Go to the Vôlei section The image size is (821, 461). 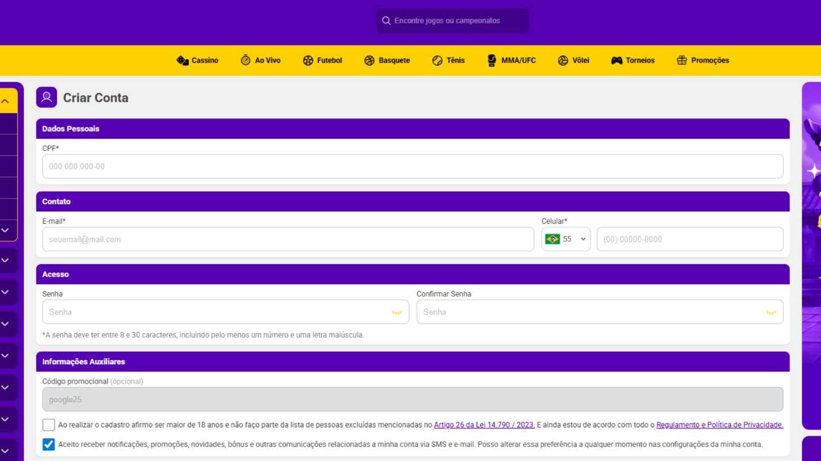(574, 60)
